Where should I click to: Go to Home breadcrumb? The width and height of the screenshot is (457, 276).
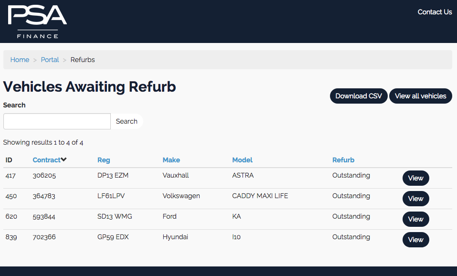tap(20, 60)
